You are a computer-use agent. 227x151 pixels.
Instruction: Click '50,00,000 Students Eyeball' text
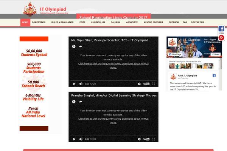(x=34, y=53)
